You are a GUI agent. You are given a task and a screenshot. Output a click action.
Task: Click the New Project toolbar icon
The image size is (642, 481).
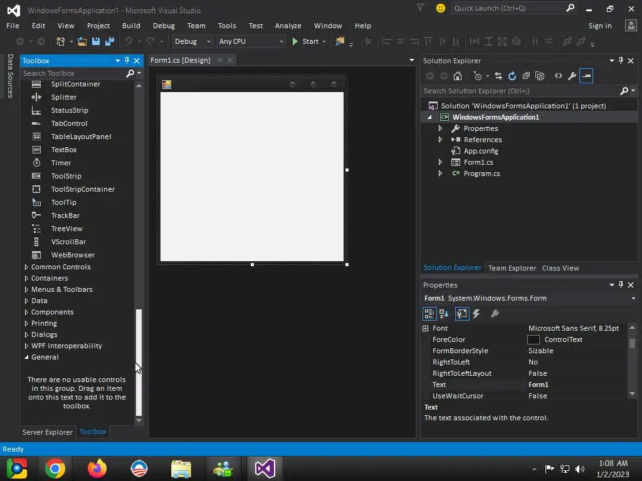coord(61,41)
